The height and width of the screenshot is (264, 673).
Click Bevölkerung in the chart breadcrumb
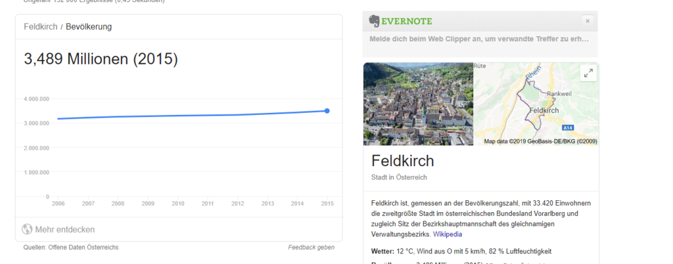[89, 27]
